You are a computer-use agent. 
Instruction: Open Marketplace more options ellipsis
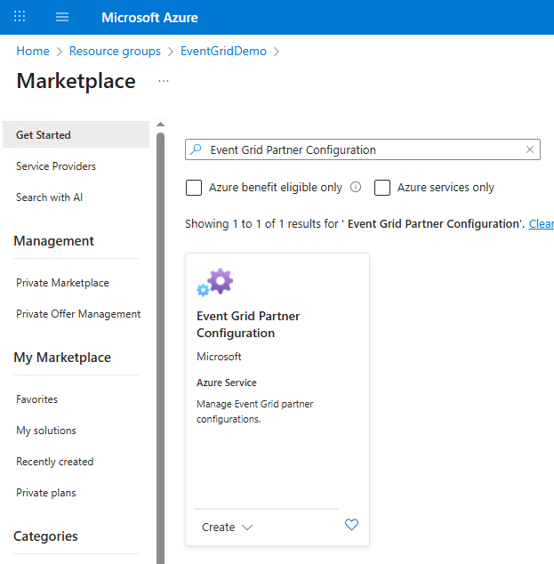point(164,81)
